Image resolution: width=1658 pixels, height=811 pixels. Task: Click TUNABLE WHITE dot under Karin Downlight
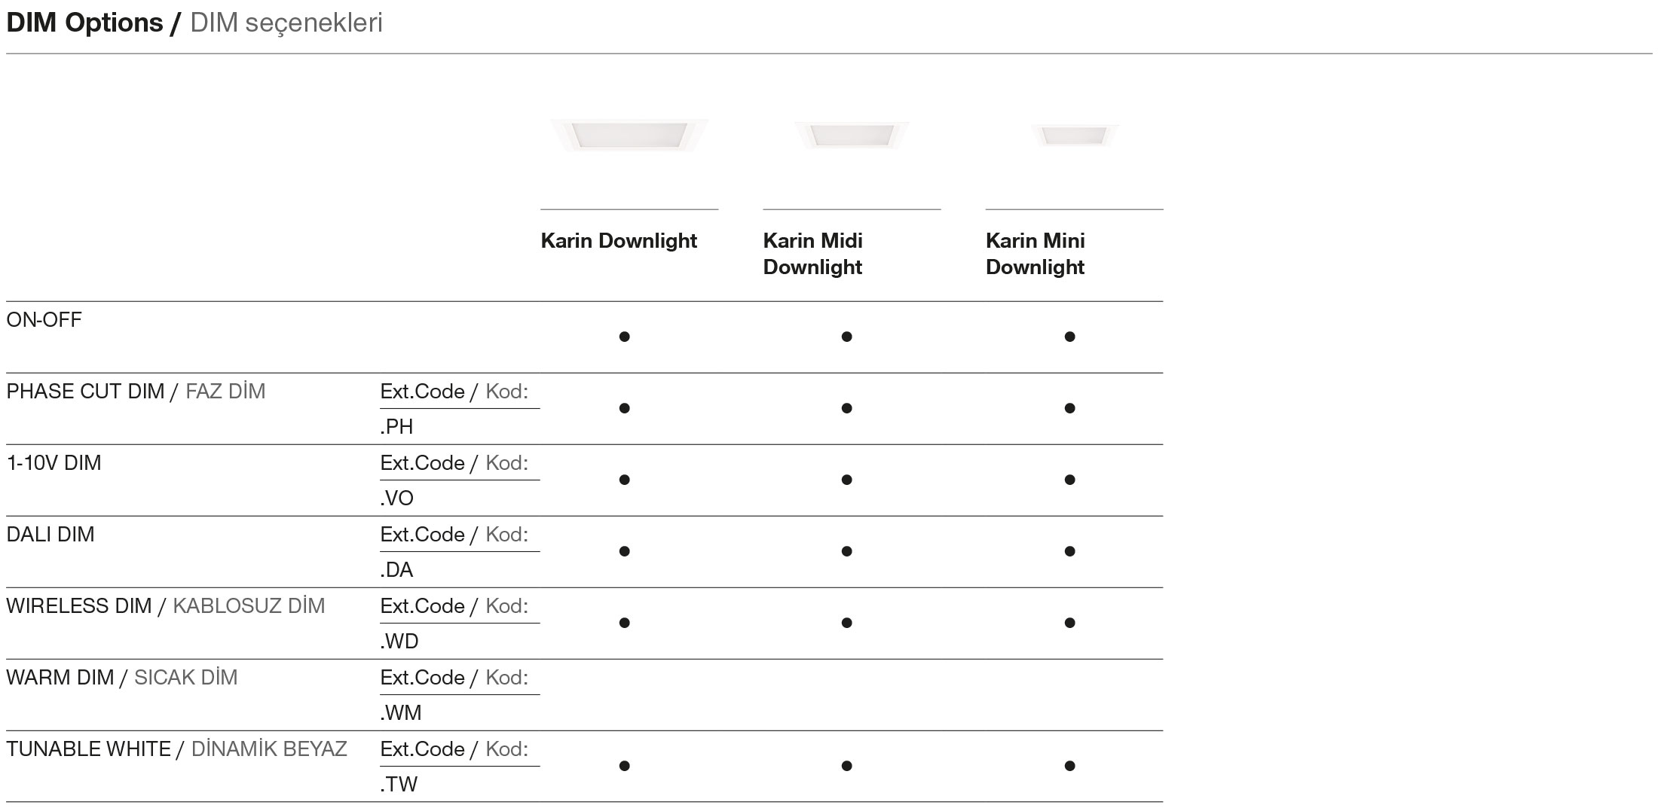pos(624,766)
